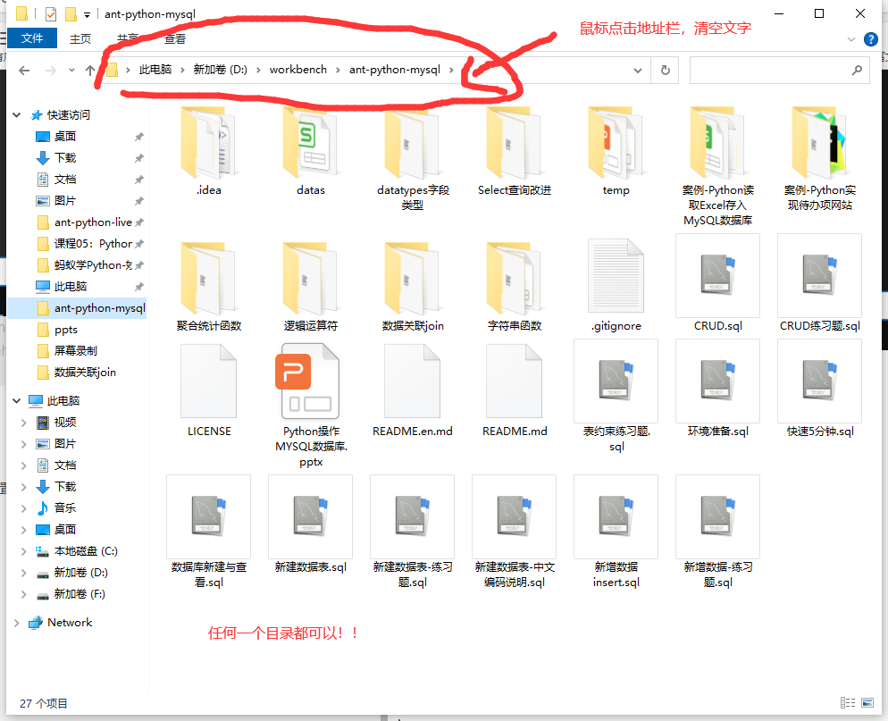888x721 pixels.
Task: Open address bar history dropdown
Action: click(x=638, y=71)
